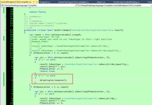This screenshot has width=152, height=105.
Task: Collapse the /// <summary> comment block
Action: (5, 17)
